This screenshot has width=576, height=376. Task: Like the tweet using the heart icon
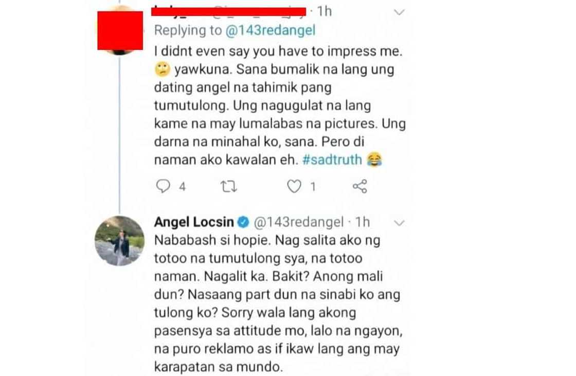point(294,186)
